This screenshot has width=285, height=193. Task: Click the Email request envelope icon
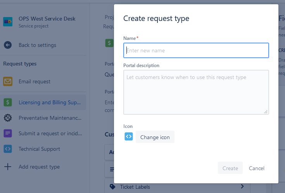pos(8,81)
